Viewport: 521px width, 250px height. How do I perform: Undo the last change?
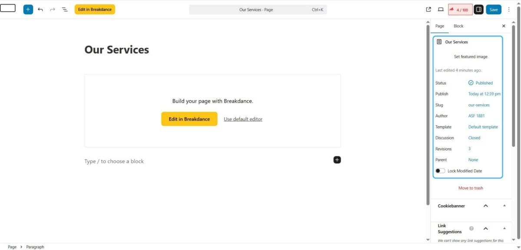(40, 9)
